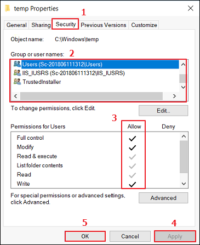The height and width of the screenshot is (245, 200).
Task: Click the permissions list vertical scrollbar thumb
Action: tap(184, 157)
